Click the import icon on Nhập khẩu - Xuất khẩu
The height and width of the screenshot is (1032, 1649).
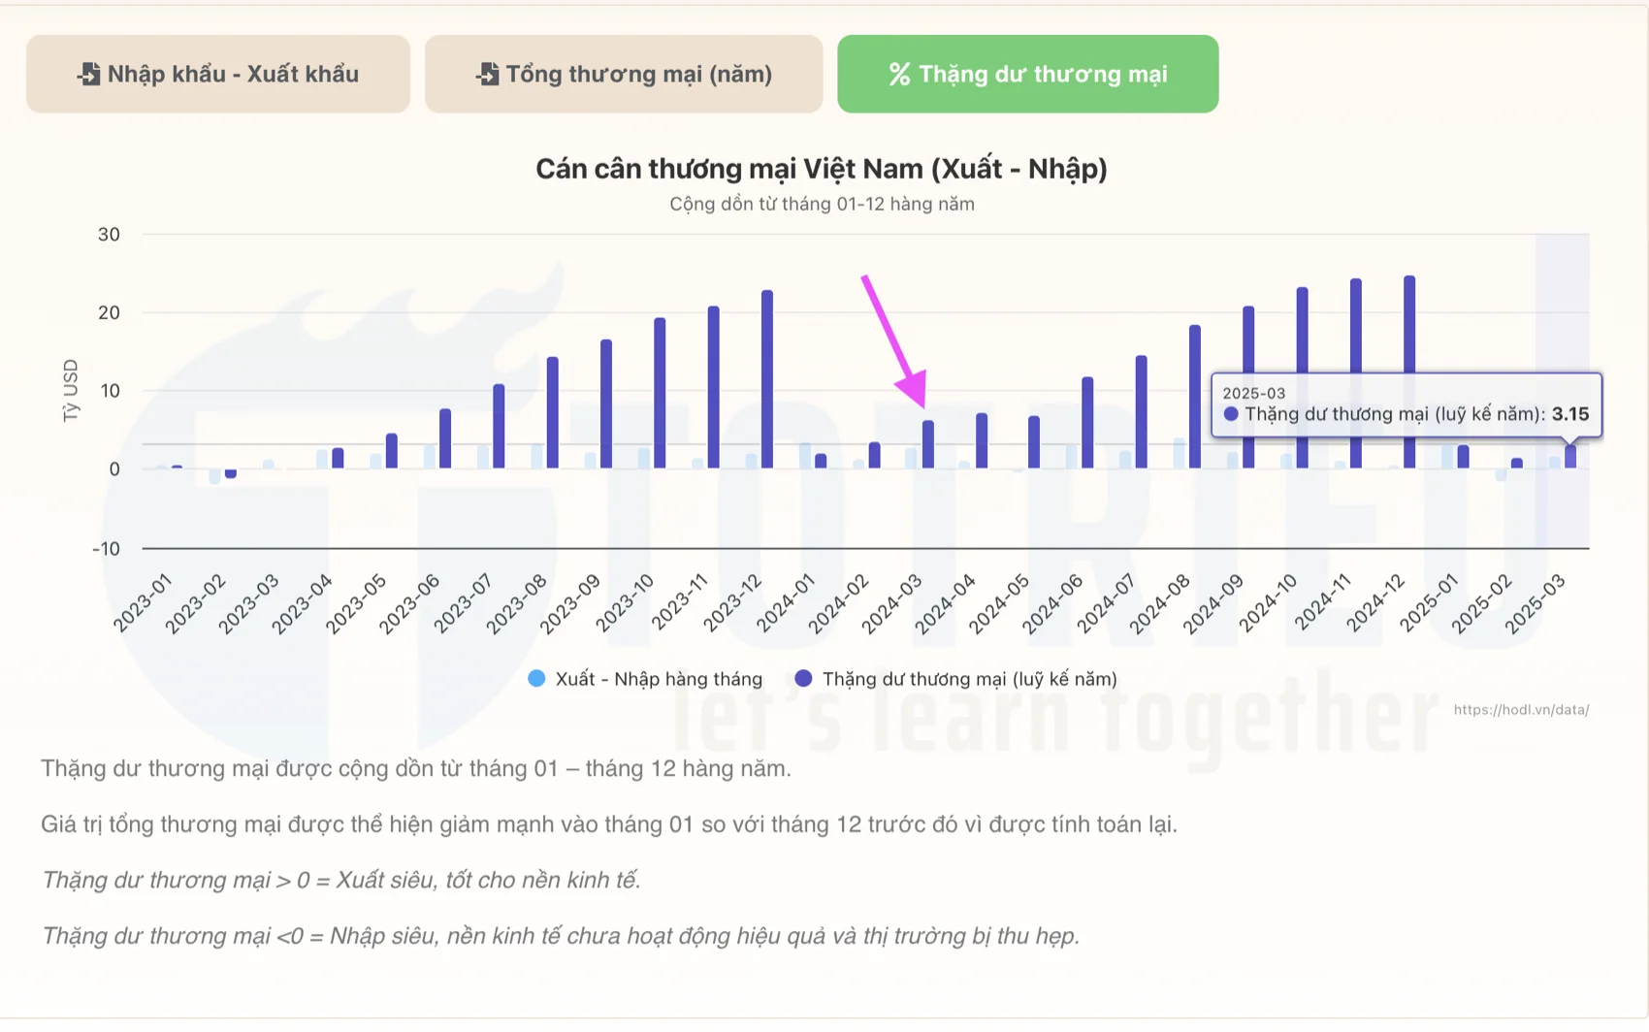(x=88, y=74)
